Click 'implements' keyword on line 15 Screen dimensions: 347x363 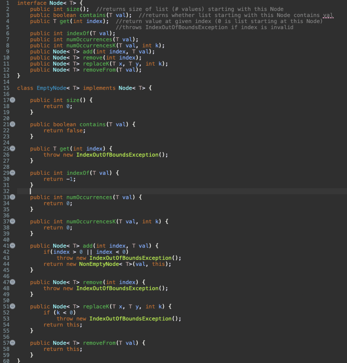click(99, 88)
